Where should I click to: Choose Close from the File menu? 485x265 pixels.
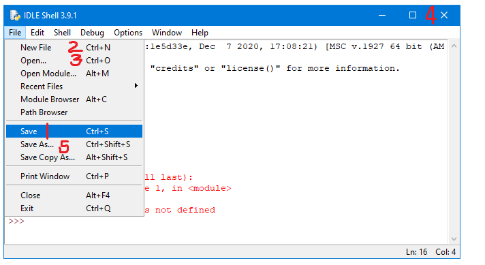point(74,196)
